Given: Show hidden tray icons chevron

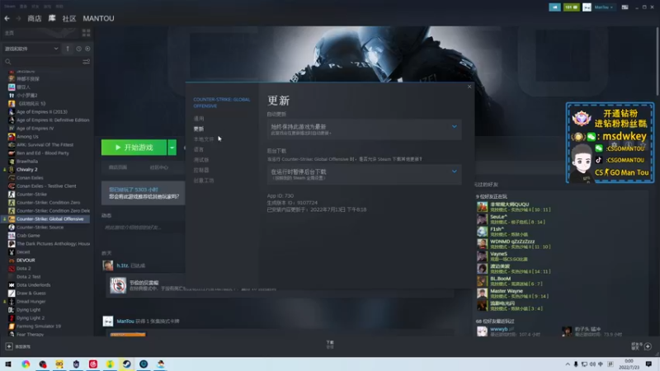Looking at the screenshot, I should [568, 364].
